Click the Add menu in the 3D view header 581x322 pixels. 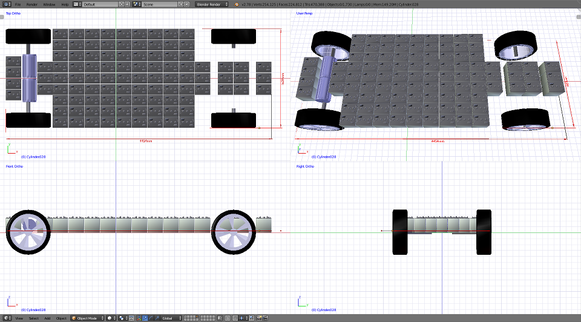pyautogui.click(x=47, y=318)
